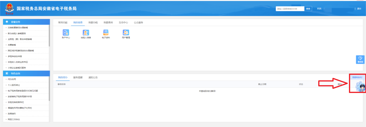This screenshot has width=366, height=127.
Task: Click the 未查询到待办事项 message
Action: point(207,91)
